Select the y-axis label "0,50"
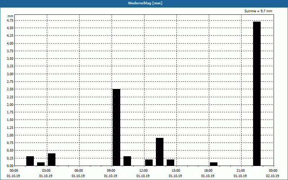 (10, 150)
